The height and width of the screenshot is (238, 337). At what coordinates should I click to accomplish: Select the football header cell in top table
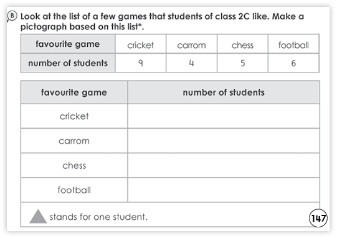click(293, 44)
